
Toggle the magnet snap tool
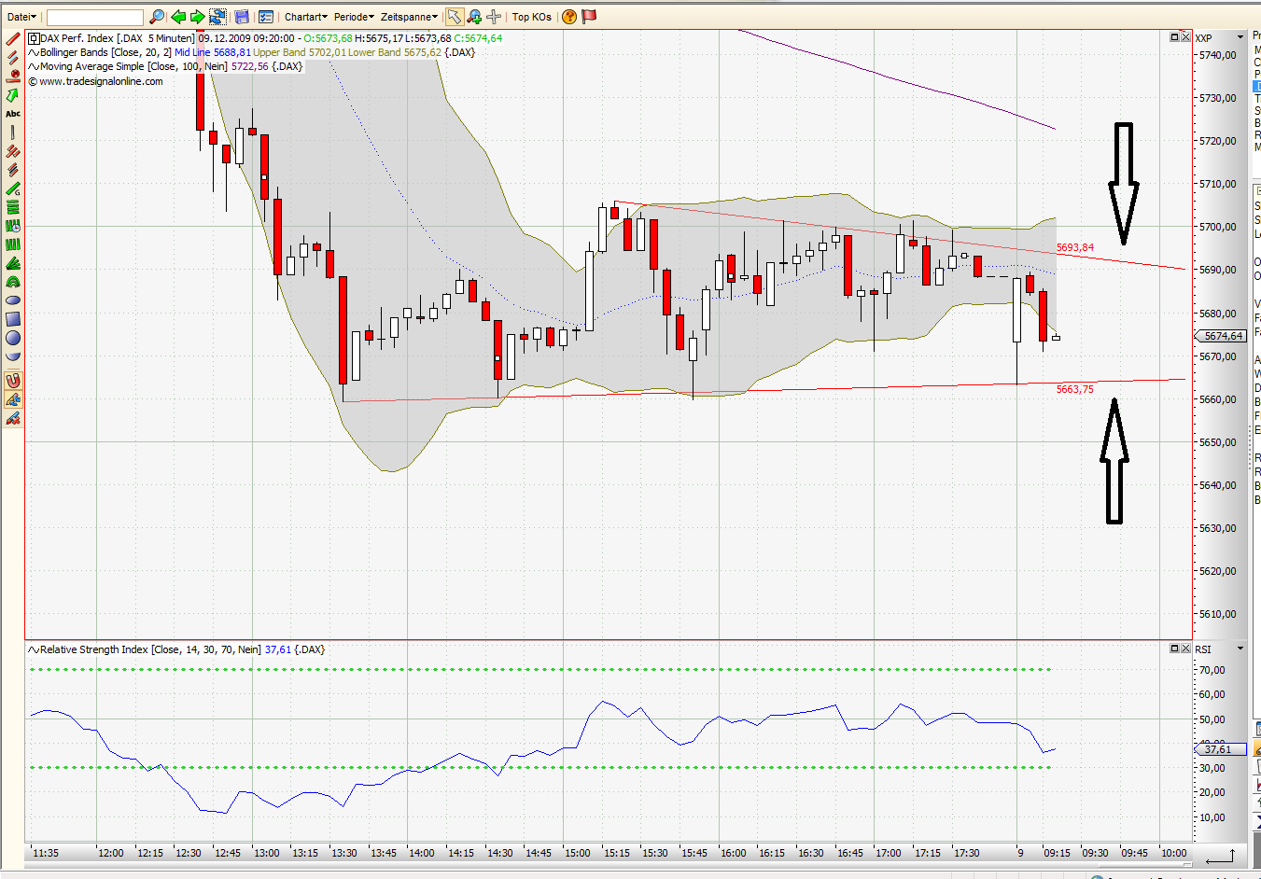coord(12,381)
